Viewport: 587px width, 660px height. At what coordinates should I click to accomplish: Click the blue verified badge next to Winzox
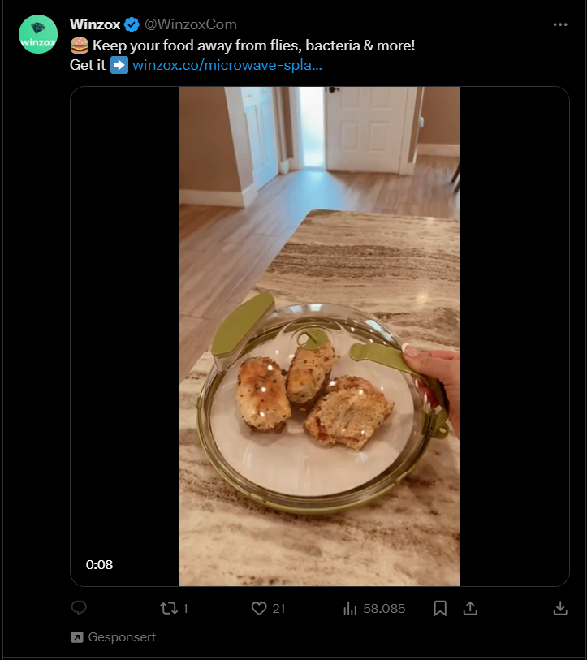point(132,24)
